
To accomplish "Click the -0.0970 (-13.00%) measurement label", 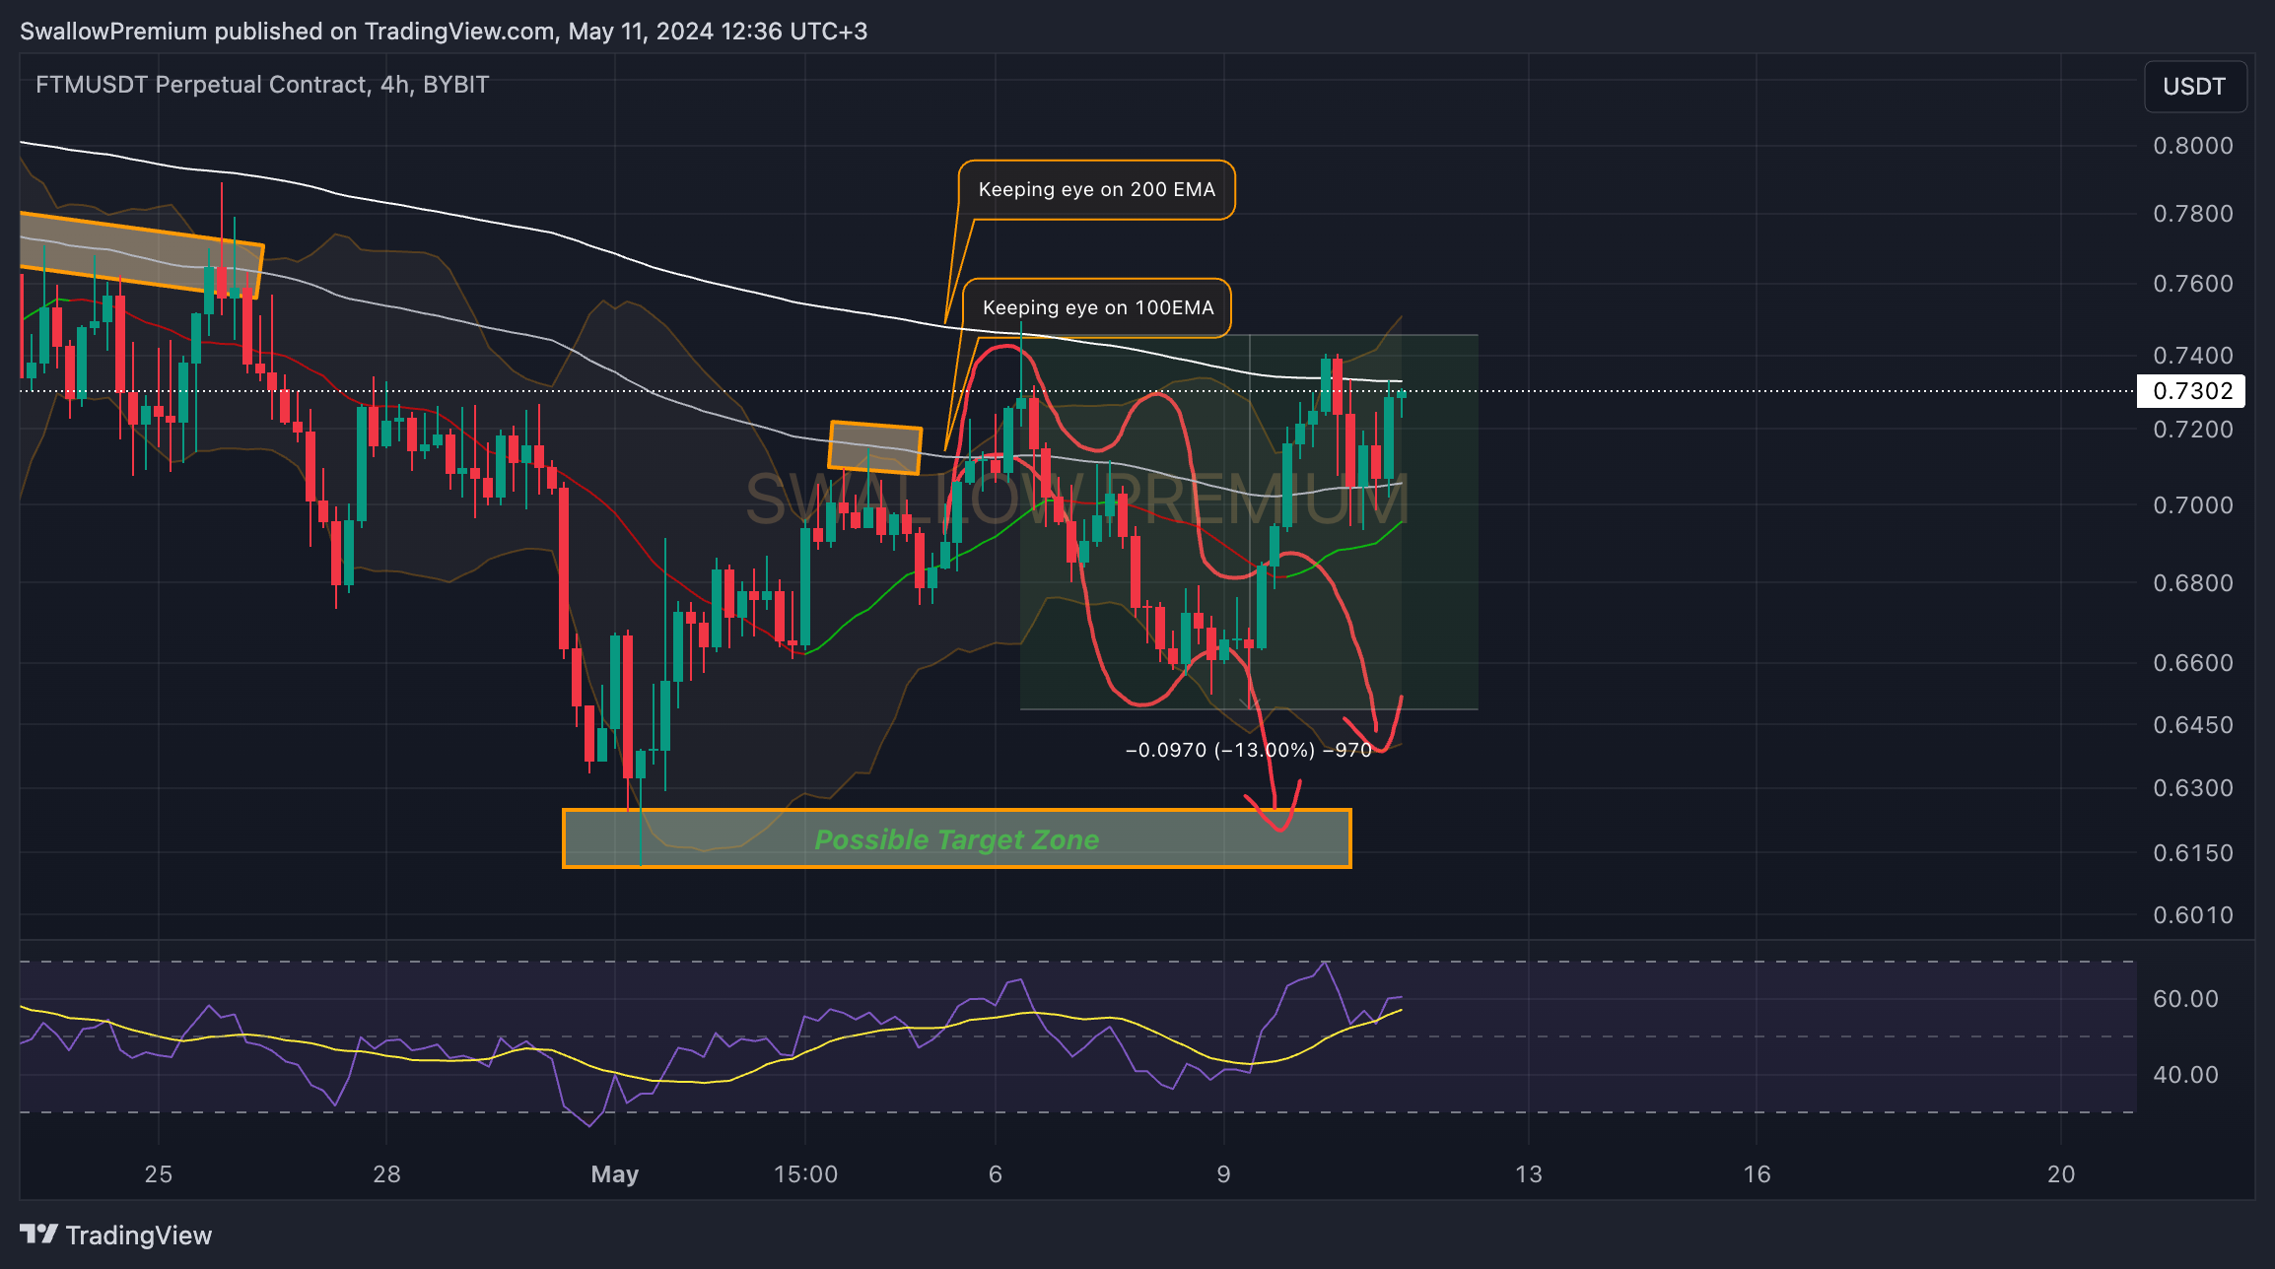I will pyautogui.click(x=1248, y=750).
